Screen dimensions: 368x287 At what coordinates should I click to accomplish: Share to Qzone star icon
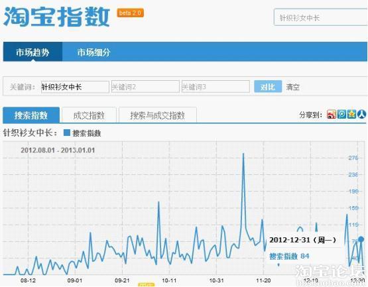351,115
